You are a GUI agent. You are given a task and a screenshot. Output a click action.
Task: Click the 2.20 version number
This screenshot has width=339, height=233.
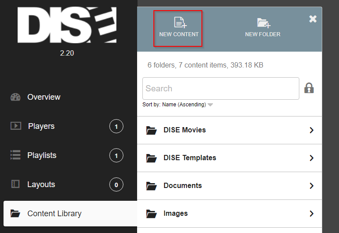pyautogui.click(x=67, y=53)
